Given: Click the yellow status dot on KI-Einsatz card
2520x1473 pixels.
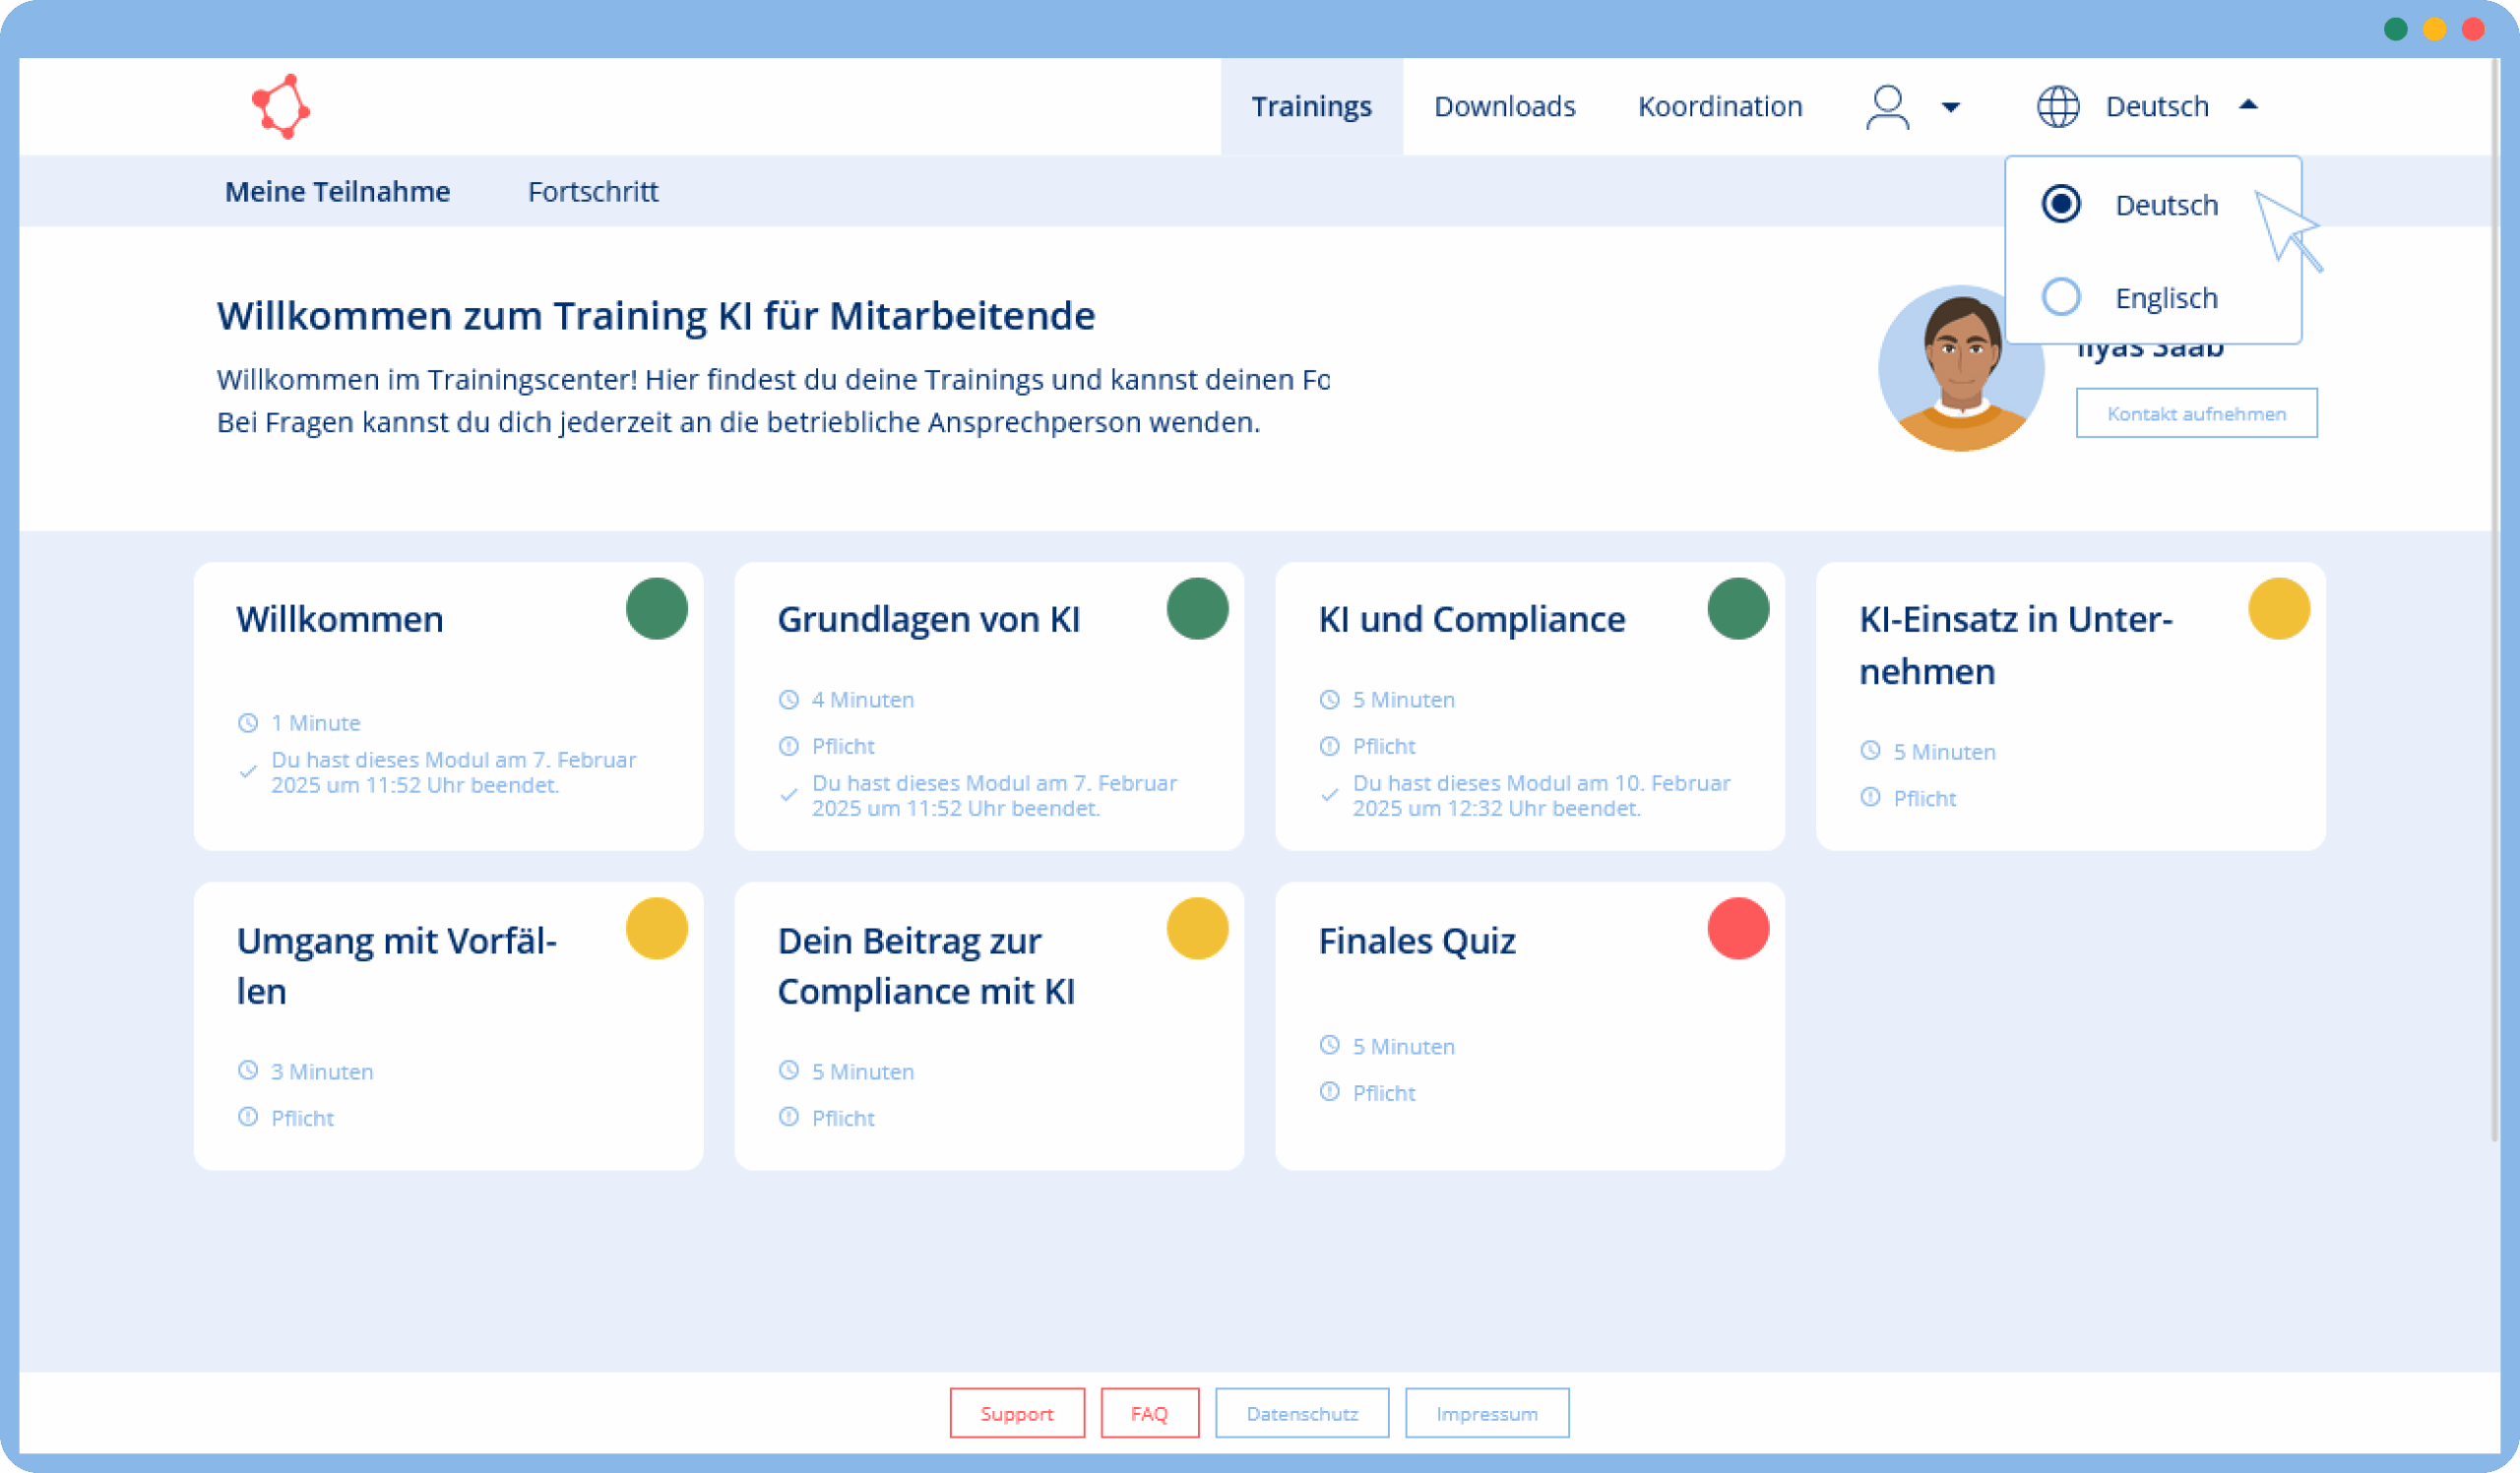Looking at the screenshot, I should pos(2278,607).
